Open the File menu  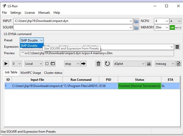pos(4,13)
